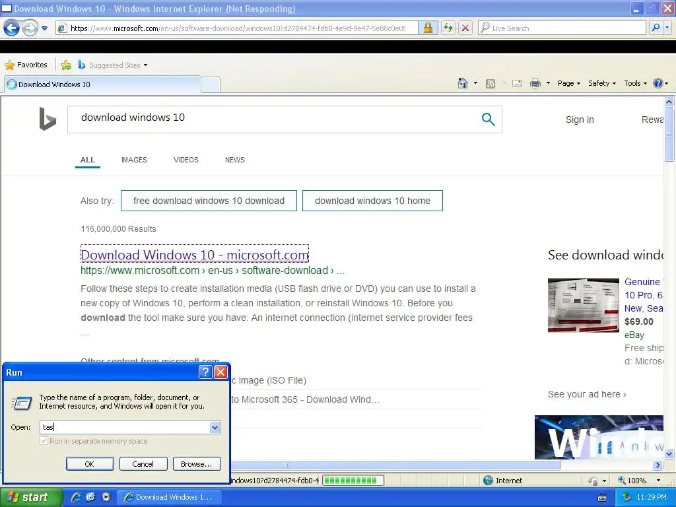Click Add to Favorites Bar icon

pyautogui.click(x=66, y=65)
